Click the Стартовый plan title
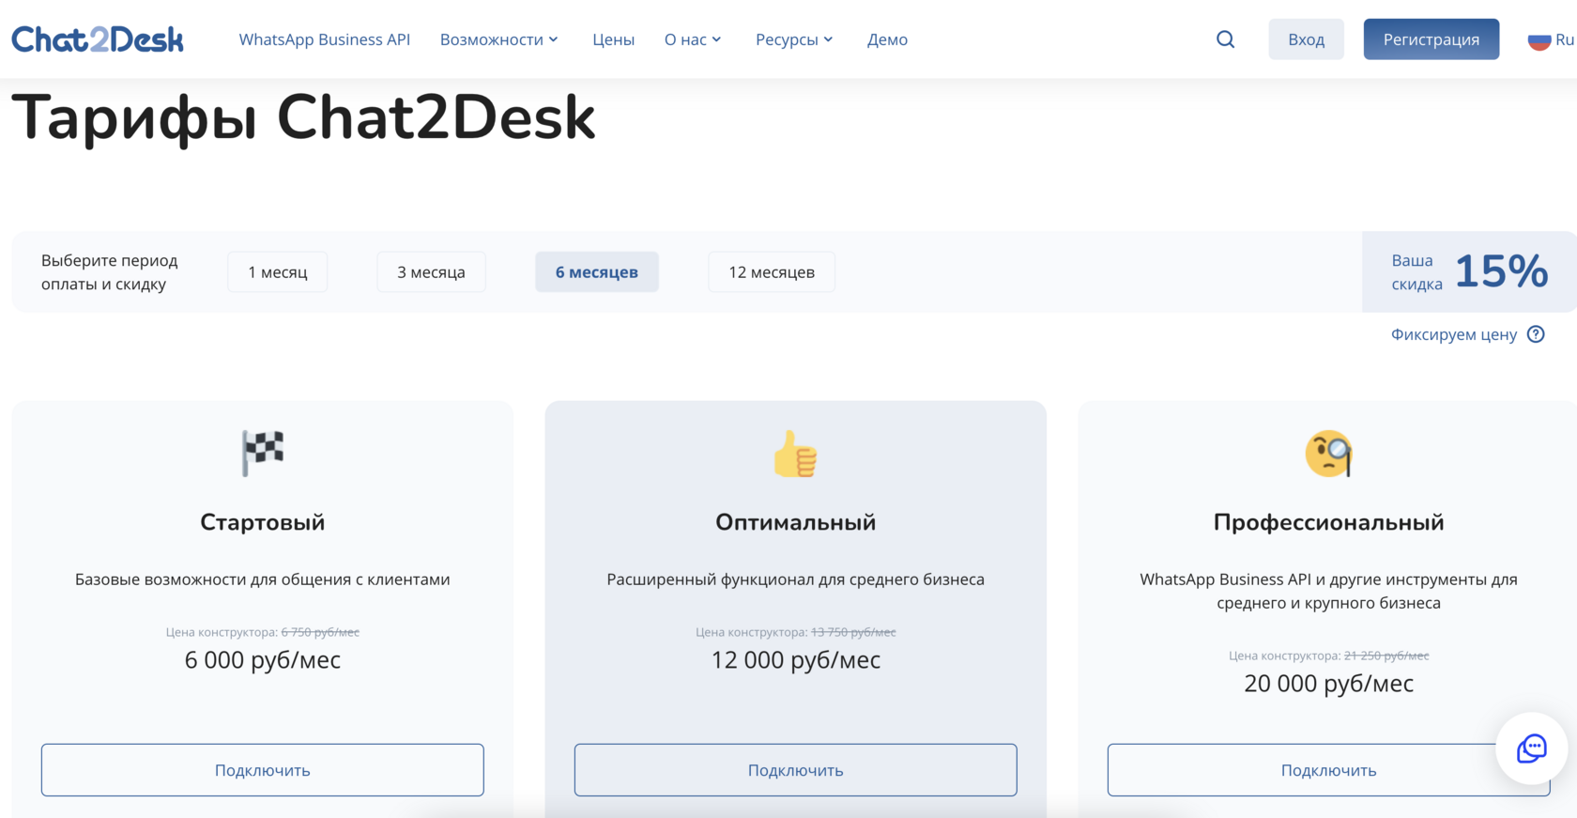 [x=263, y=522]
